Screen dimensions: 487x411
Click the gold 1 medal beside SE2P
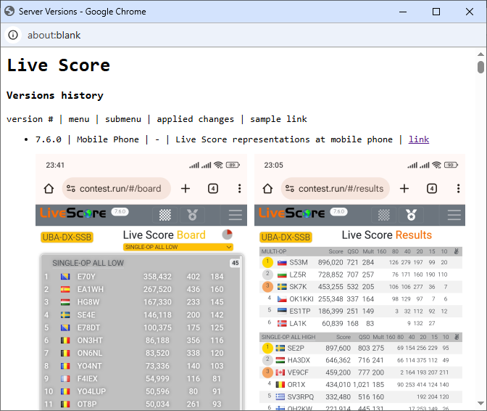coord(267,348)
